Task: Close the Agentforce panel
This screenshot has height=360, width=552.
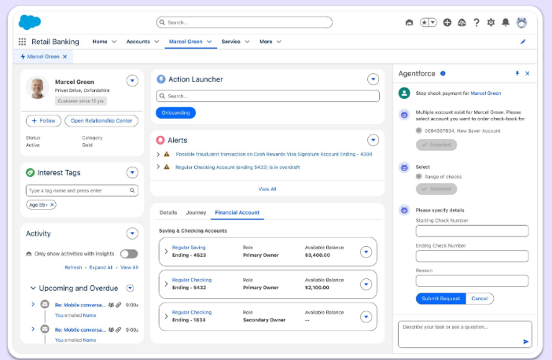Action: (x=528, y=73)
